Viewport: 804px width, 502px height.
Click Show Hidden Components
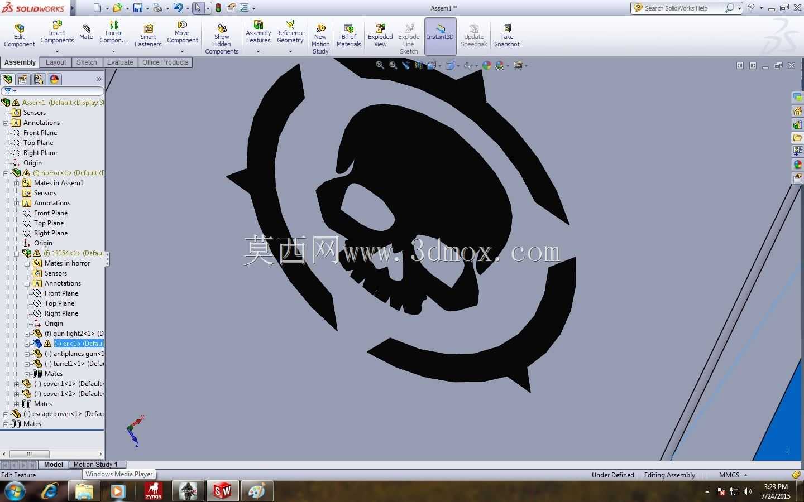(x=222, y=39)
